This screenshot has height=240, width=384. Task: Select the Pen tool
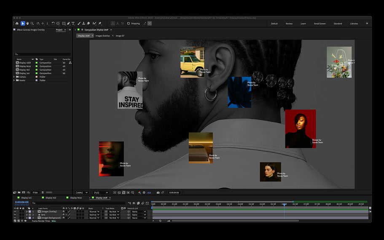point(69,24)
